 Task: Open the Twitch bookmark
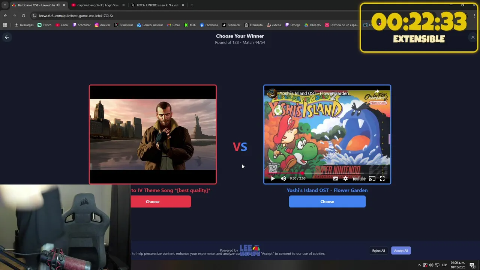point(44,25)
